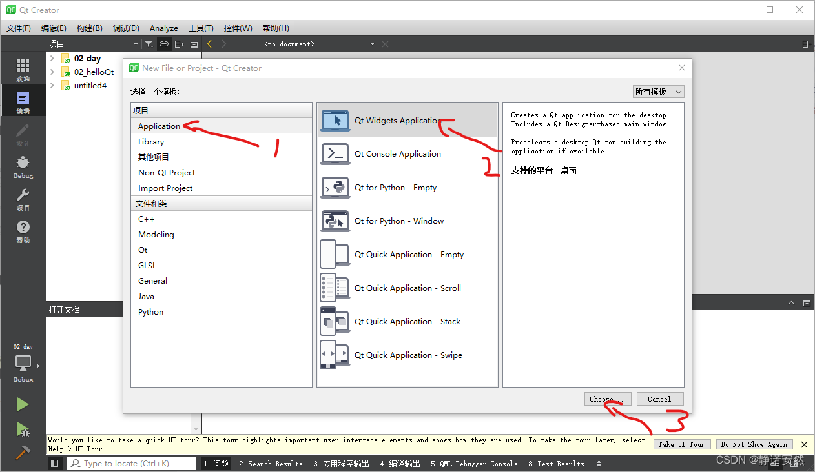The width and height of the screenshot is (815, 472).
Task: Click Take UI Tour button
Action: click(681, 444)
